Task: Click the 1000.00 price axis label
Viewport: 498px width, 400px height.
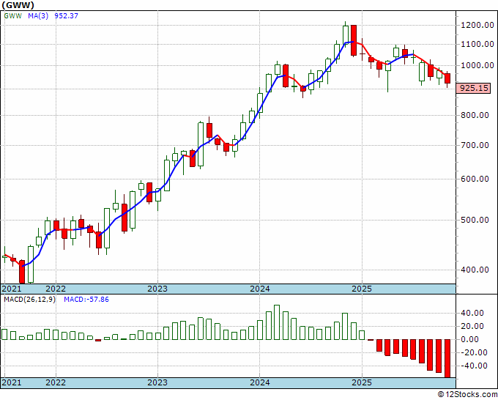Action: (477, 65)
